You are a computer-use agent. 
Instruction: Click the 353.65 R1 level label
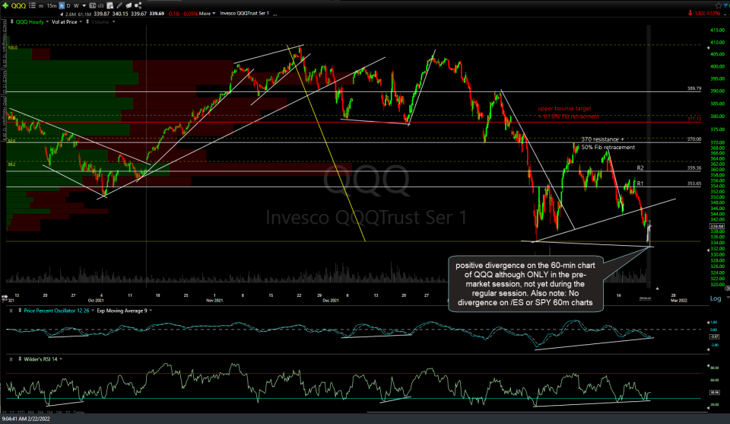pyautogui.click(x=693, y=183)
